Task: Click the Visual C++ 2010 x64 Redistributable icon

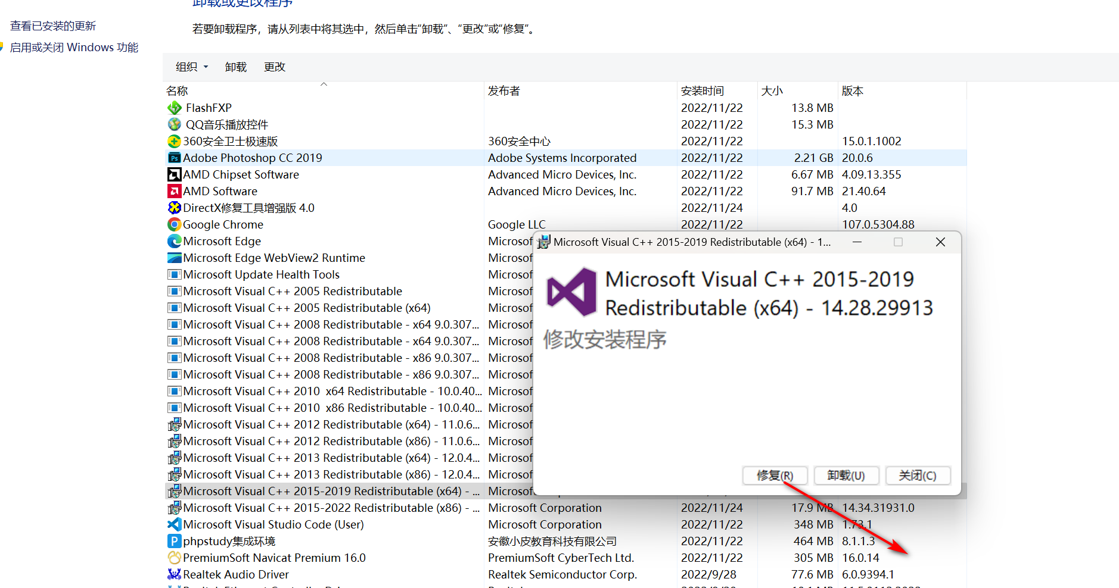Action: (174, 391)
